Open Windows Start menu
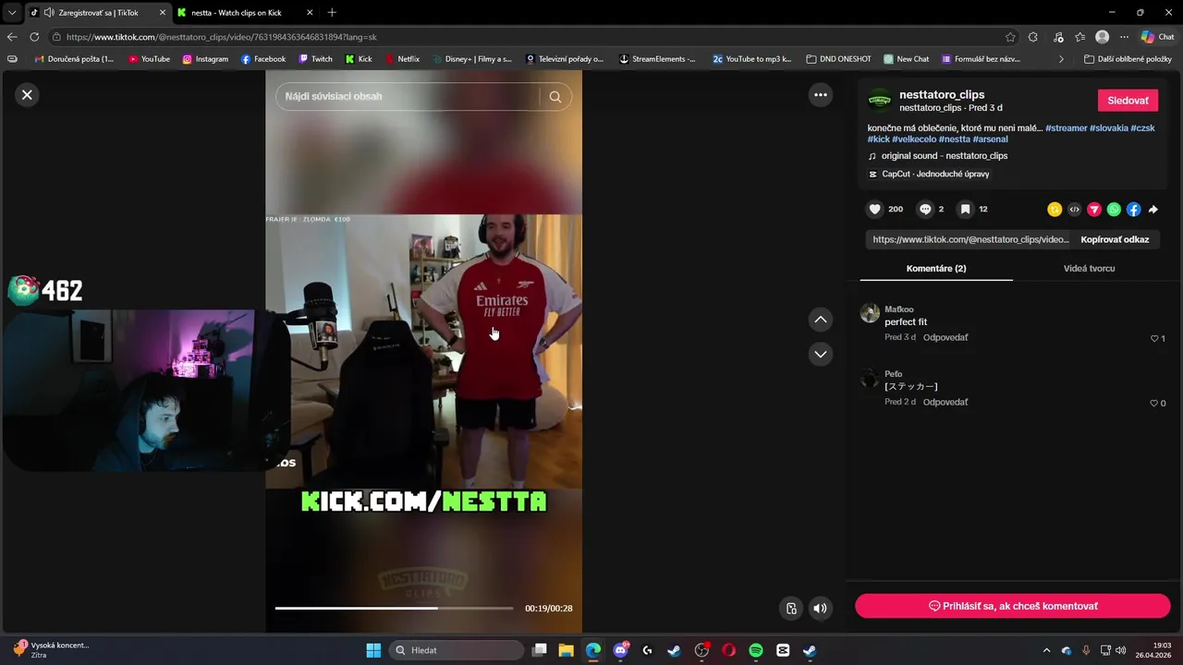 click(x=373, y=650)
